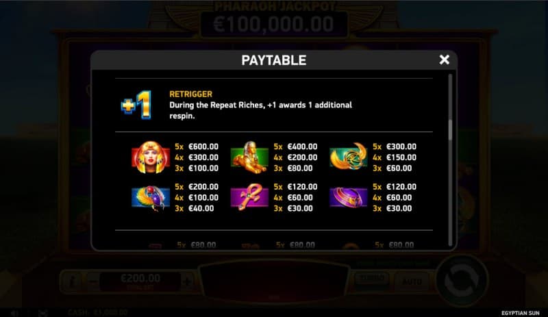The height and width of the screenshot is (317, 548).
Task: Close the Paytable dialog with X
Action: point(444,60)
